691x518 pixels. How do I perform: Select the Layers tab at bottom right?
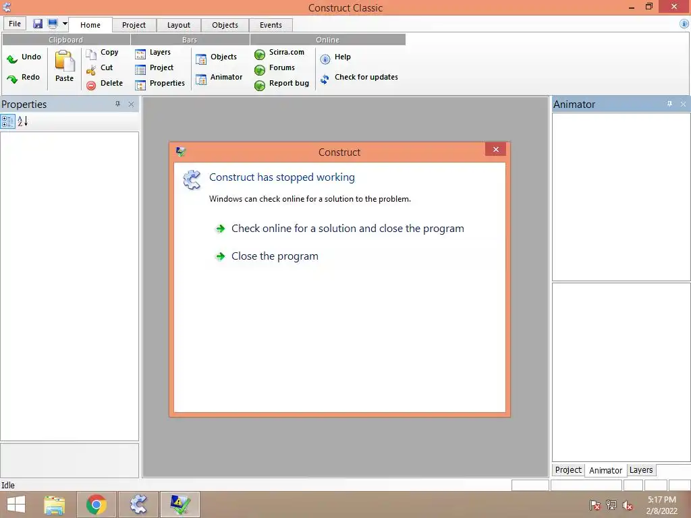click(x=641, y=470)
